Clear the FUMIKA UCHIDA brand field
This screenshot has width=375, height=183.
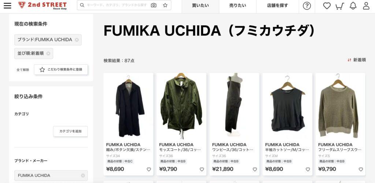(x=83, y=175)
